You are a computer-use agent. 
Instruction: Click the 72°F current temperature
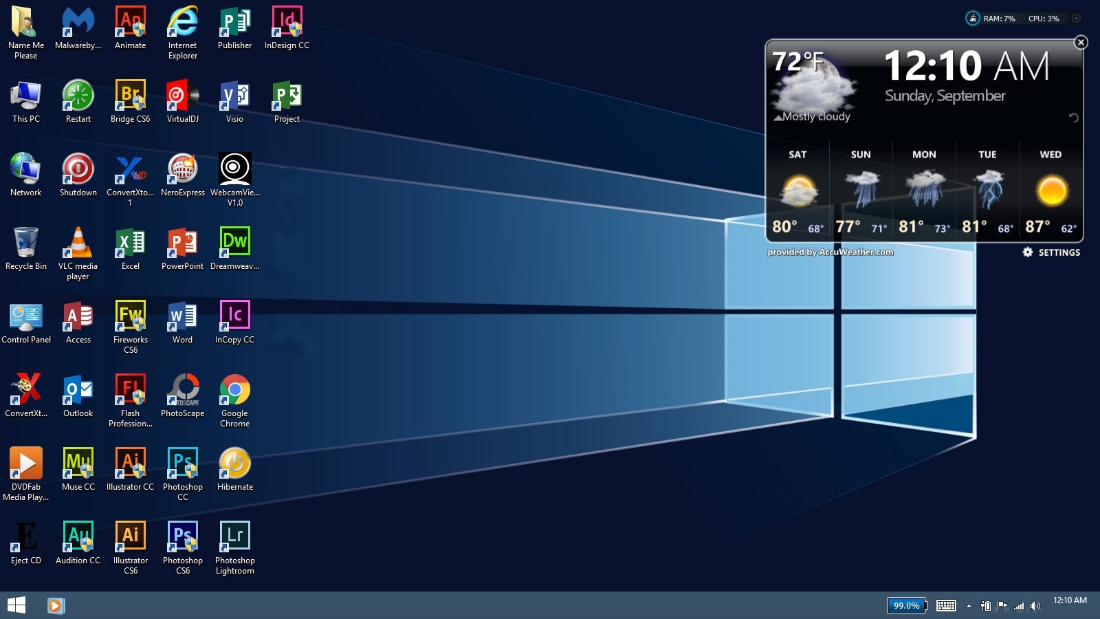pos(798,63)
